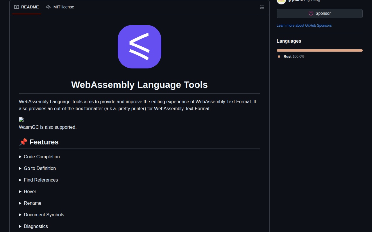Click the purple WebAssembly Language Tools logo
The image size is (372, 232).
coord(139,47)
